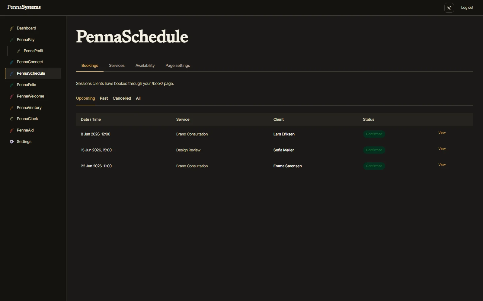Switch to the Services tab
This screenshot has height=301, width=483.
pos(117,66)
